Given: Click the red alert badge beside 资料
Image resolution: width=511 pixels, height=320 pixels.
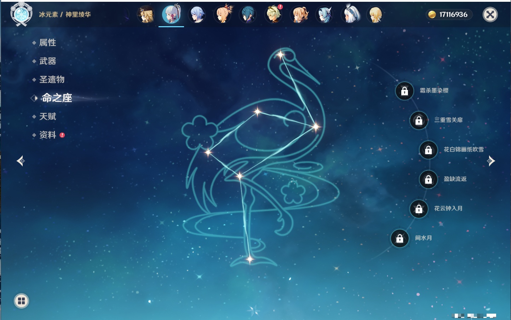Looking at the screenshot, I should click(62, 135).
